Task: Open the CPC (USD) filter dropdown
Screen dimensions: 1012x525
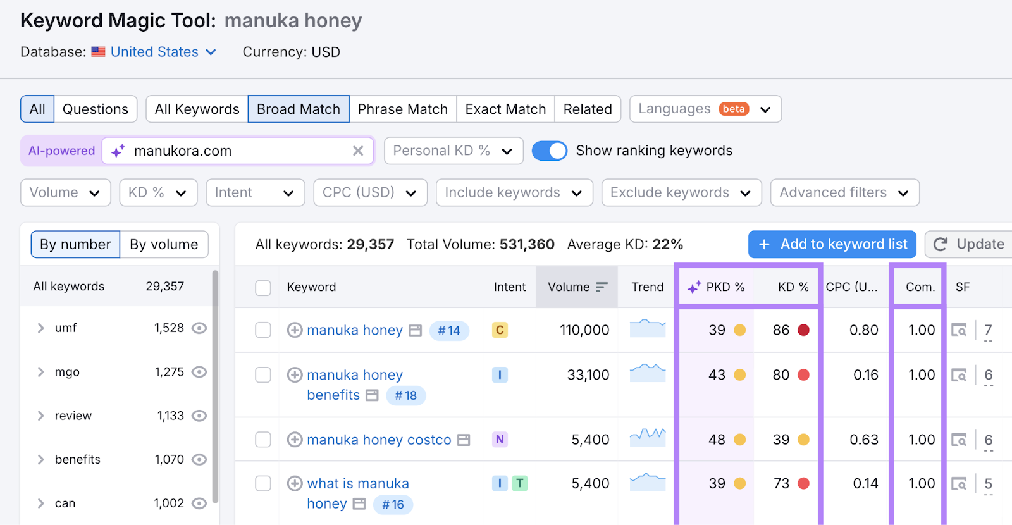Action: [371, 192]
